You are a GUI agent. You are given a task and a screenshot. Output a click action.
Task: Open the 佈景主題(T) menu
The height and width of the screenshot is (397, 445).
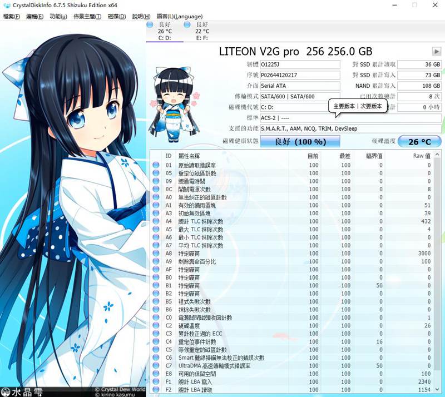pyautogui.click(x=87, y=17)
